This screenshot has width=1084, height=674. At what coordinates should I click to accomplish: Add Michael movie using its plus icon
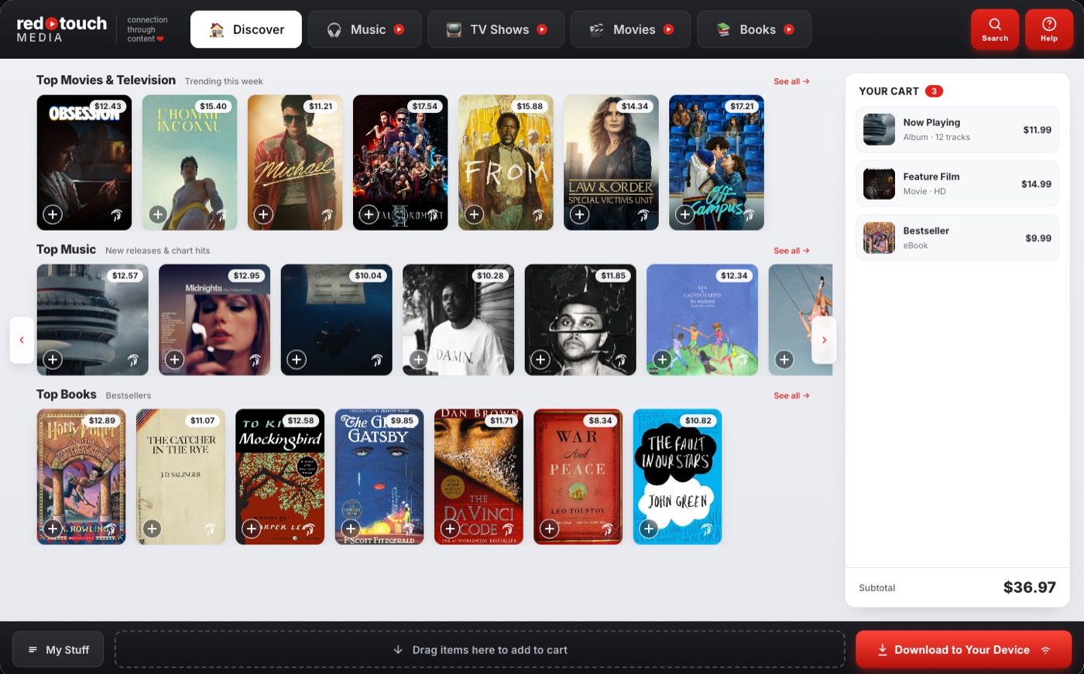[263, 214]
